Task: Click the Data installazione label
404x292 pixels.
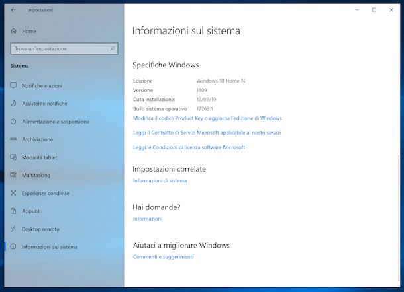Action: (x=154, y=99)
